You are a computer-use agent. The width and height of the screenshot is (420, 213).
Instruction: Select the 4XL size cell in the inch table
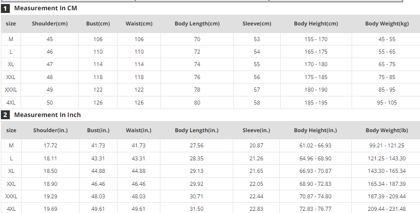tap(11, 209)
